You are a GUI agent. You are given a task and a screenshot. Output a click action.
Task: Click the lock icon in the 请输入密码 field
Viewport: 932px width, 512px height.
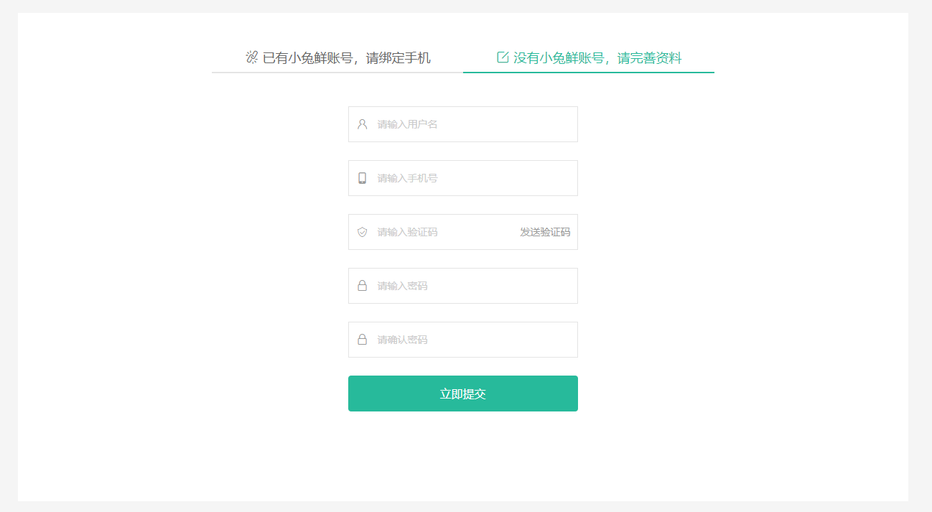[362, 286]
